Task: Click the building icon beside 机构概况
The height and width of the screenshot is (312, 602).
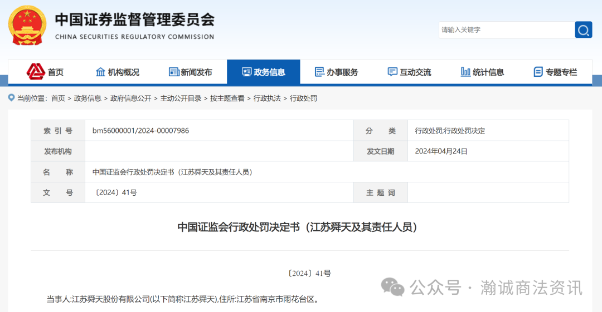Action: [x=100, y=72]
